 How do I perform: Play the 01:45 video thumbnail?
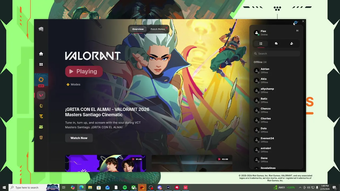click(x=105, y=163)
